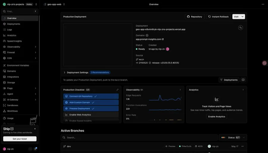Click the 3 Recommendations badge
The width and height of the screenshot is (268, 153).
pyautogui.click(x=100, y=73)
